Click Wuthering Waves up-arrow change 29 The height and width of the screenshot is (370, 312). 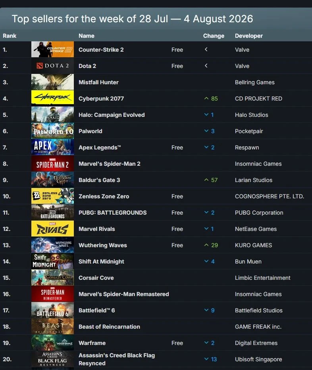coord(211,245)
